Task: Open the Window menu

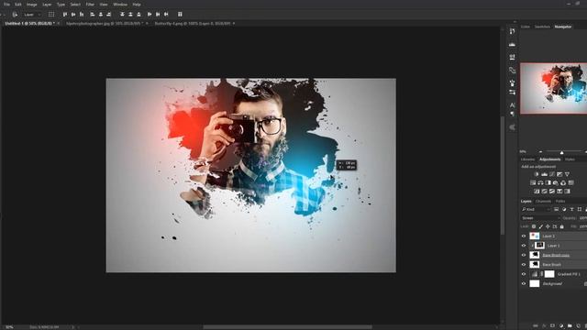Action: point(120,5)
